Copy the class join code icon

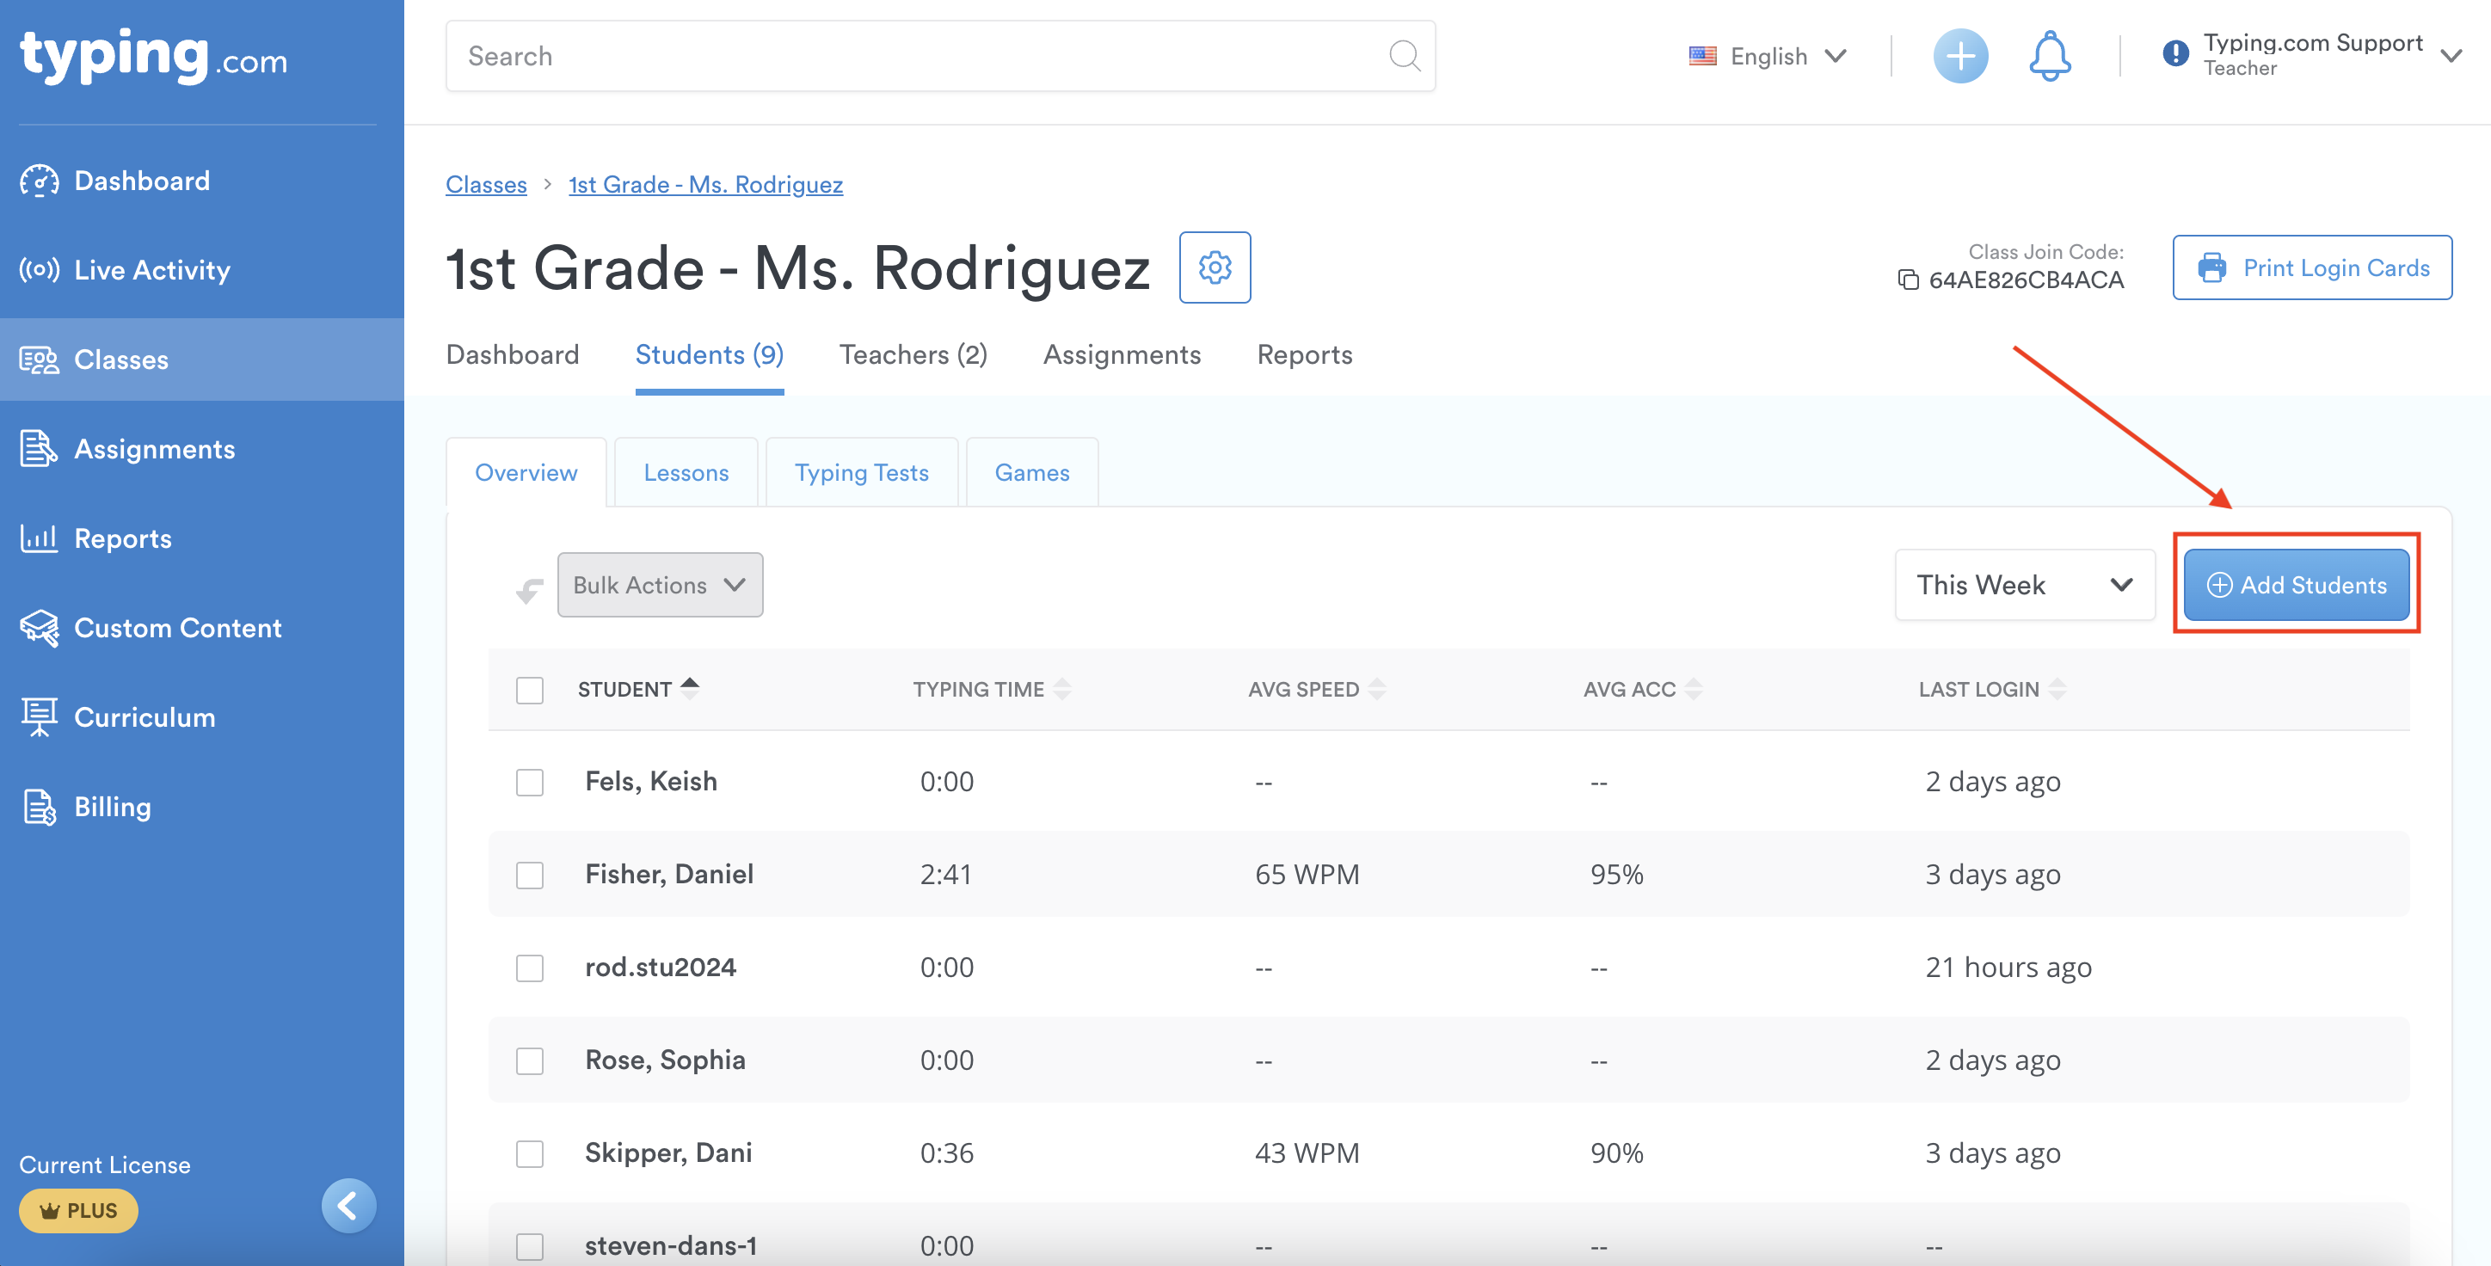1908,280
